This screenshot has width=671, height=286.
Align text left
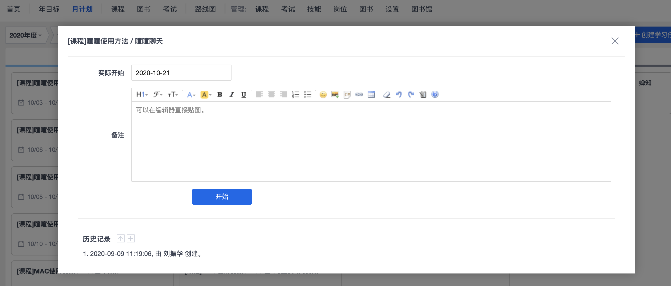259,94
